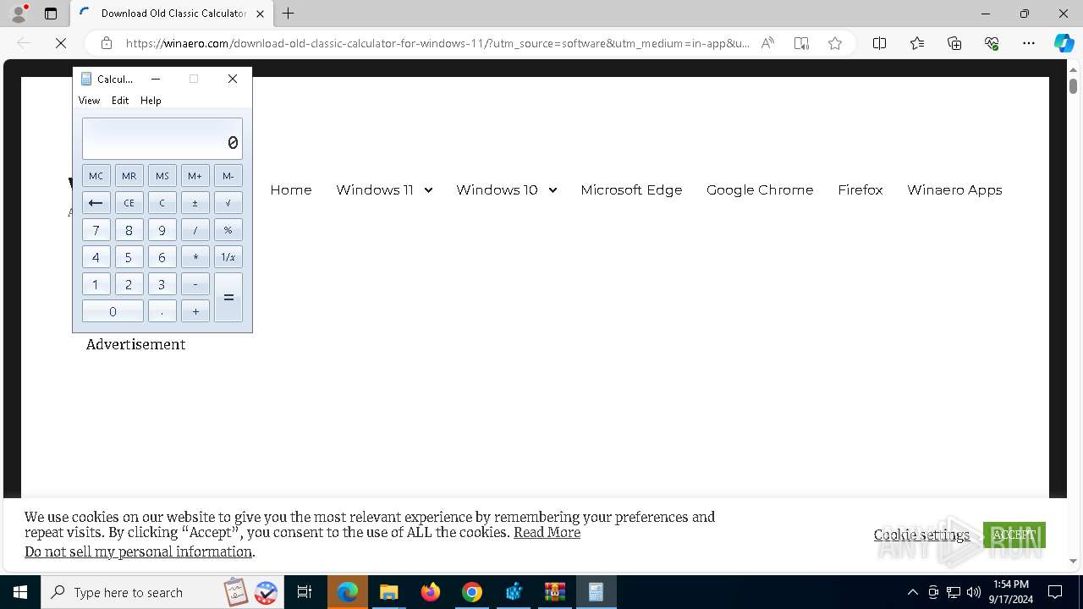Click the calculator backspace arrow button

pyautogui.click(x=96, y=203)
